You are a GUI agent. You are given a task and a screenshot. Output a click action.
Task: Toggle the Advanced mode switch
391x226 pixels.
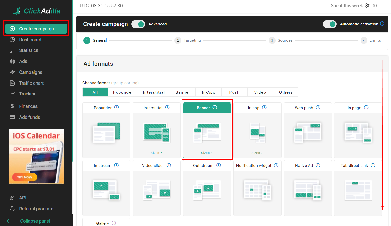click(x=138, y=24)
